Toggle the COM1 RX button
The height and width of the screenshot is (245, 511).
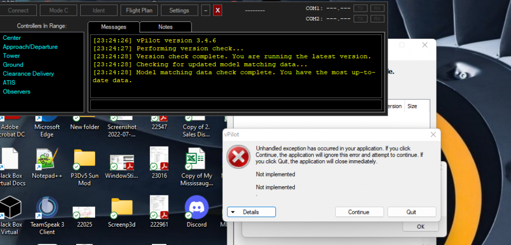click(378, 9)
